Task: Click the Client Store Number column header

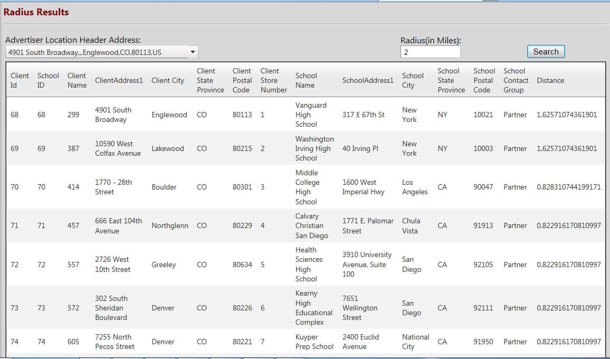Action: click(x=273, y=80)
